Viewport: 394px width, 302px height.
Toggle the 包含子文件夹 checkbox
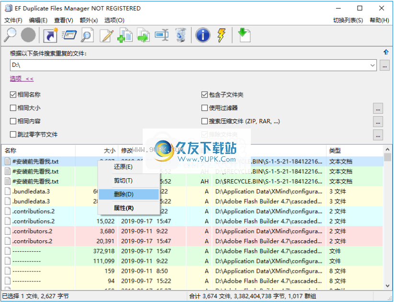[204, 95]
